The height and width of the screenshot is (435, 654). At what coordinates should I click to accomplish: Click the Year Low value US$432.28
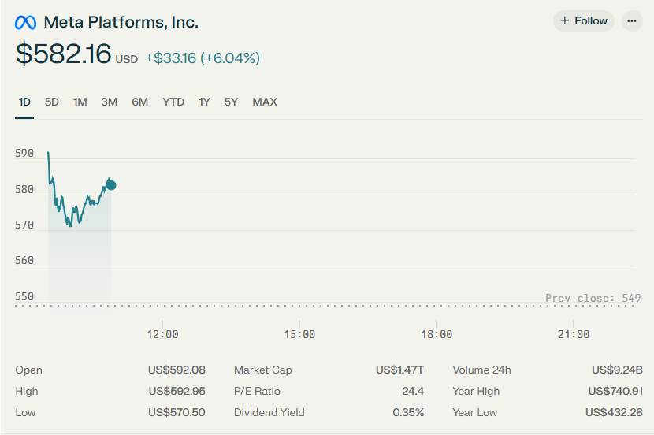pos(614,412)
